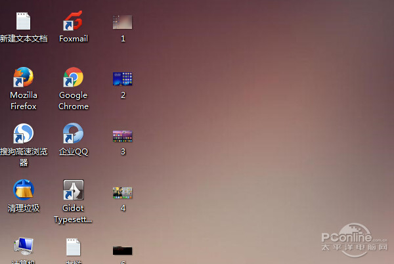Launch the Foxmail shortcut
Viewport: 394px width, 264px height.
73,20
